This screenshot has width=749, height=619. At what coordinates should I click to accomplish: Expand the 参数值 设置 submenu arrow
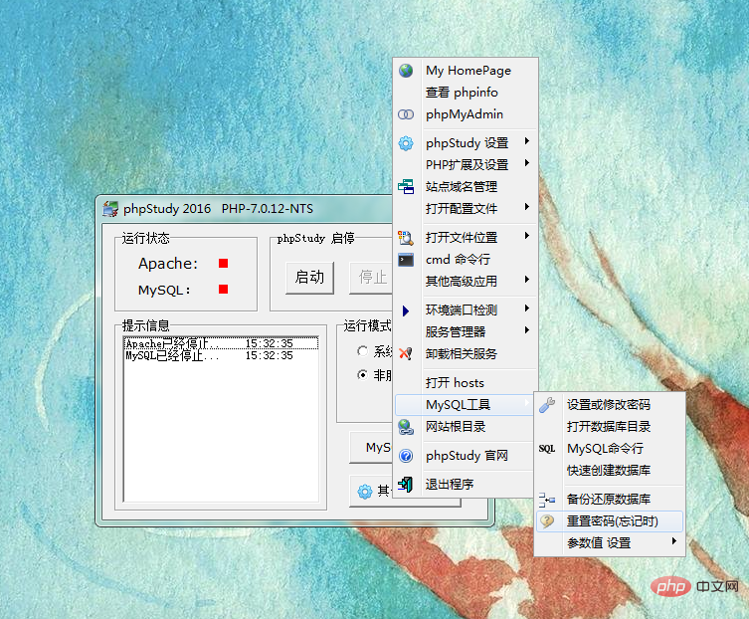pos(674,541)
